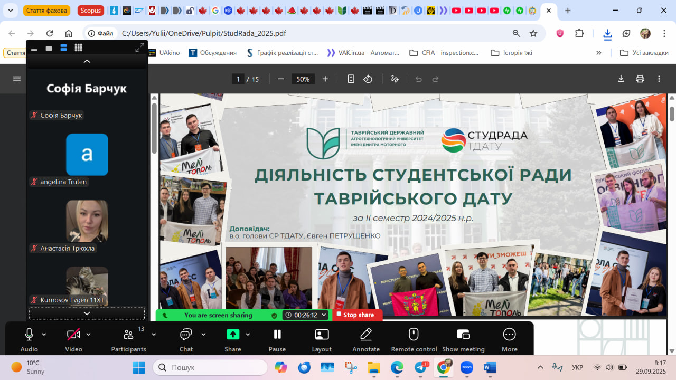Zoom out the PDF with the minus button
The image size is (676, 380).
point(281,79)
